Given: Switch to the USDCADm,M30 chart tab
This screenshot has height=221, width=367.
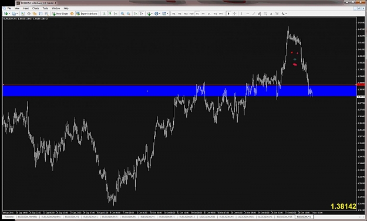Looking at the screenshot, I should (207, 217).
